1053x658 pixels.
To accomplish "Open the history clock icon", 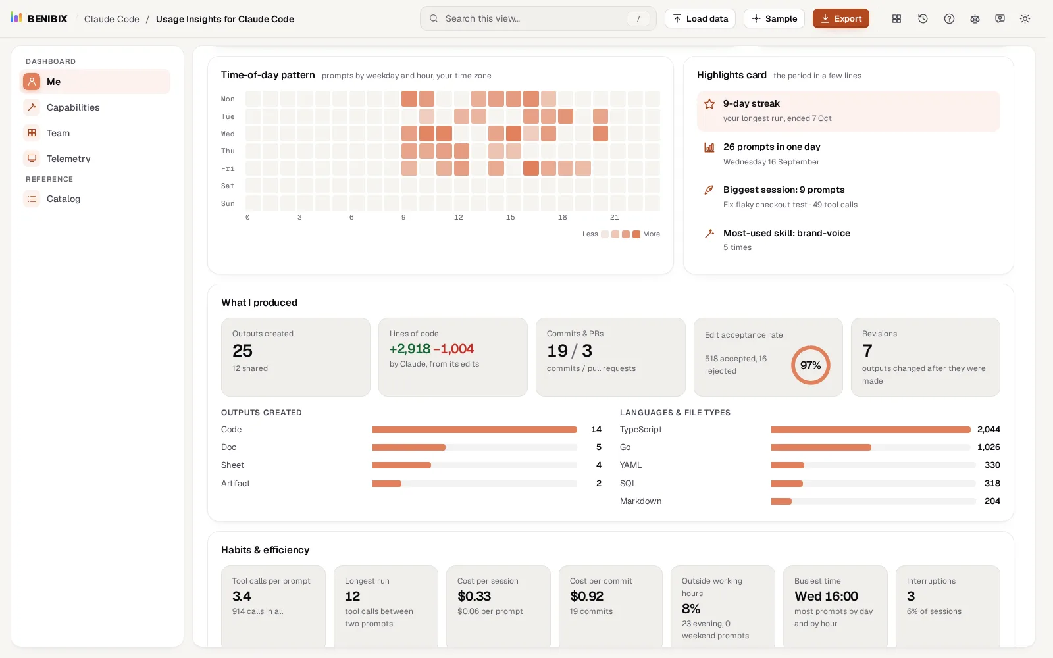I will tap(923, 19).
